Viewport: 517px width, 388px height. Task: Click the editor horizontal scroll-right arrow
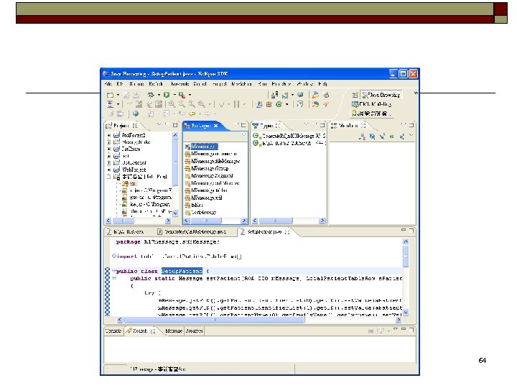pos(399,320)
